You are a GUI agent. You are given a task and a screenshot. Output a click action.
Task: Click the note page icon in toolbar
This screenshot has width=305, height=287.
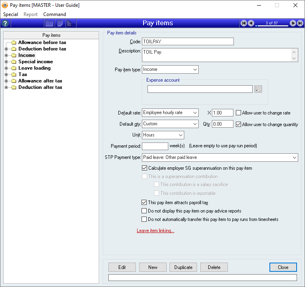point(60,23)
